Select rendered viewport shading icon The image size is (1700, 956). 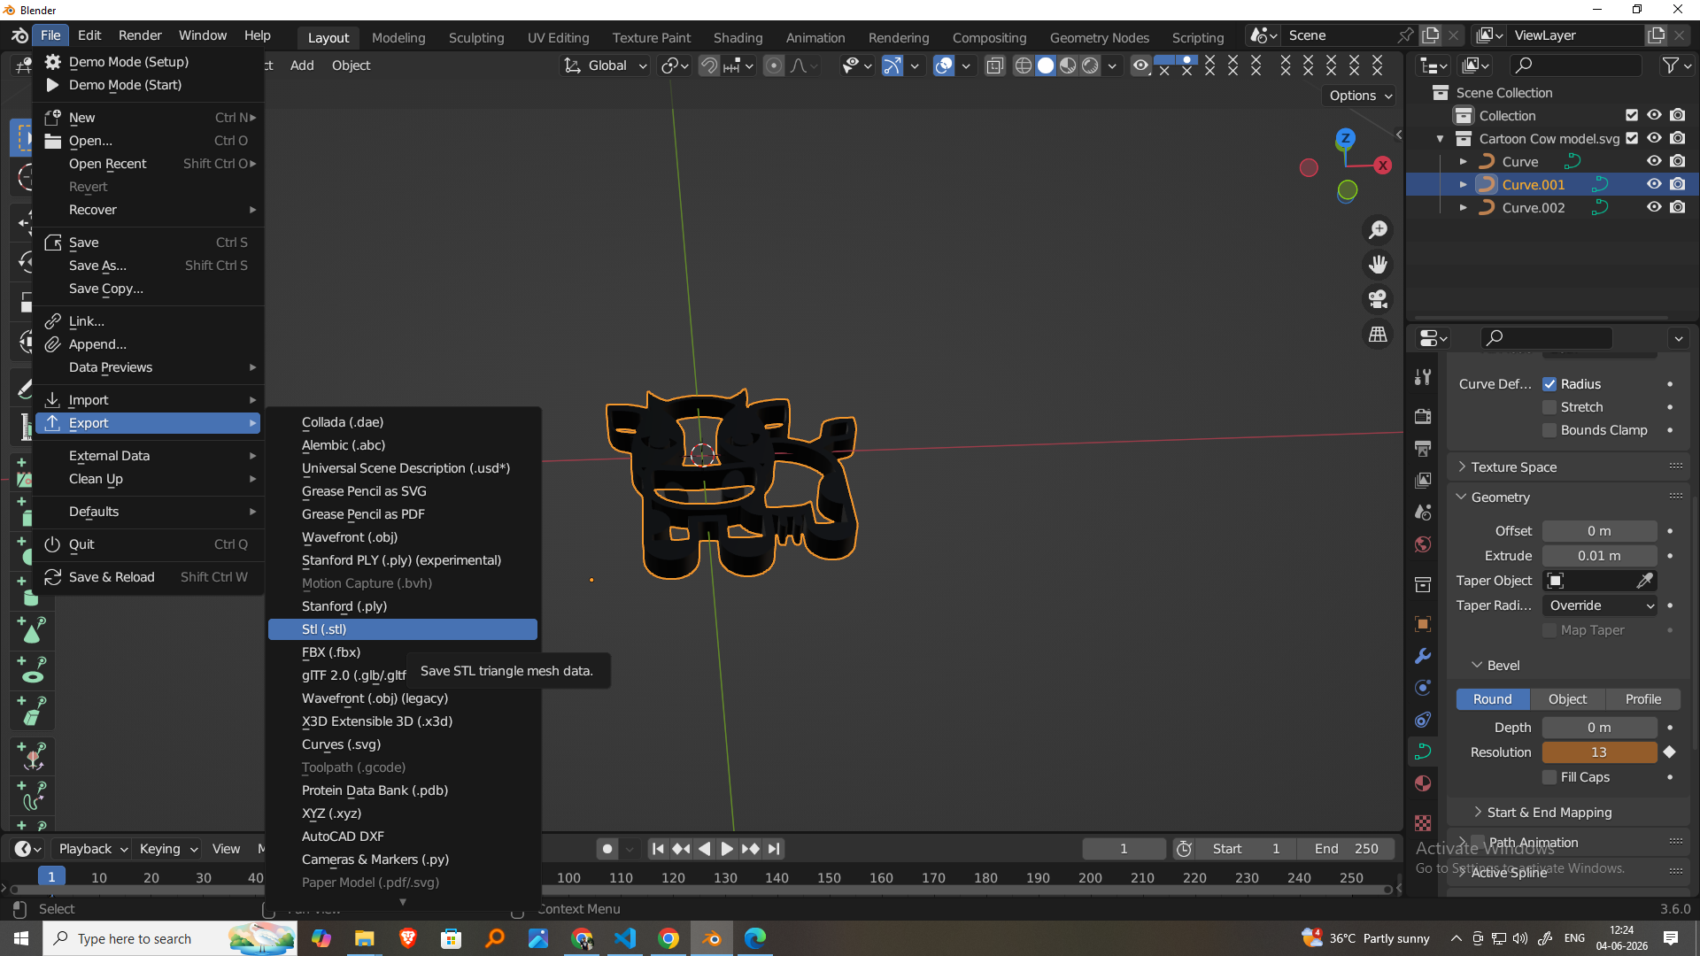(1091, 66)
